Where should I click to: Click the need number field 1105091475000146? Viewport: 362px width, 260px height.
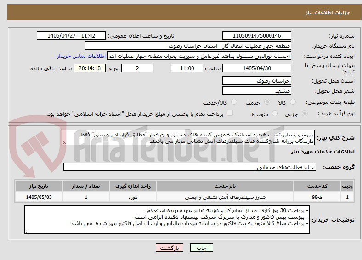(x=256, y=35)
